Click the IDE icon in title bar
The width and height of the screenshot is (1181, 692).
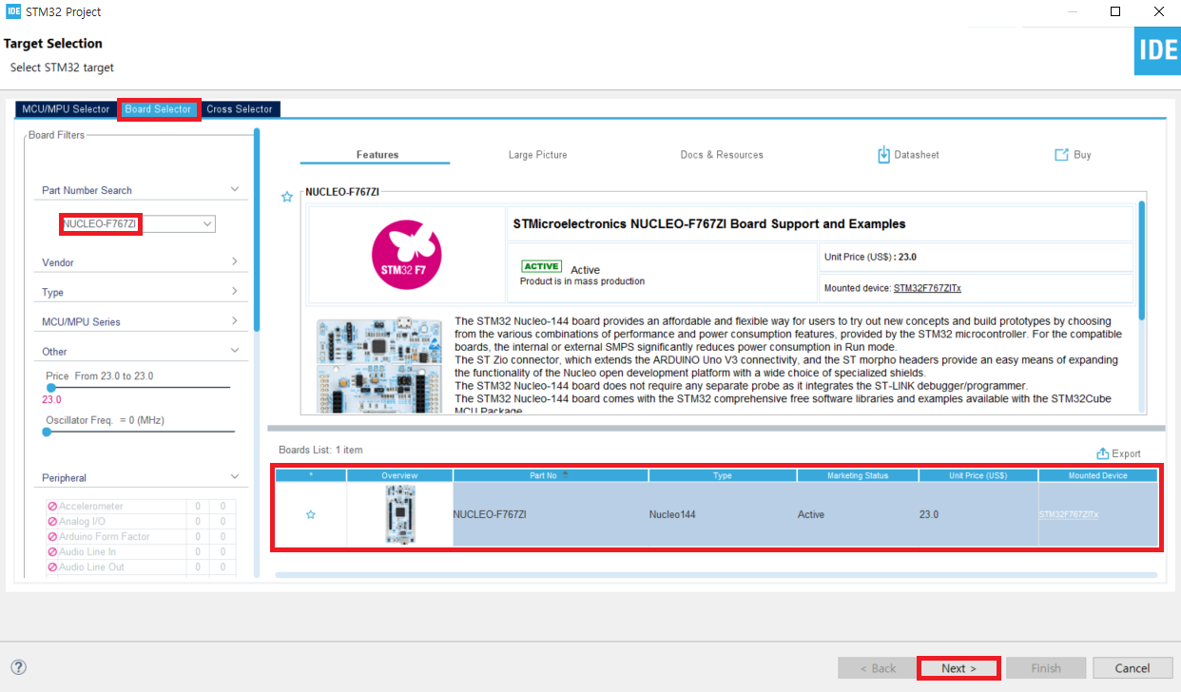tap(13, 11)
